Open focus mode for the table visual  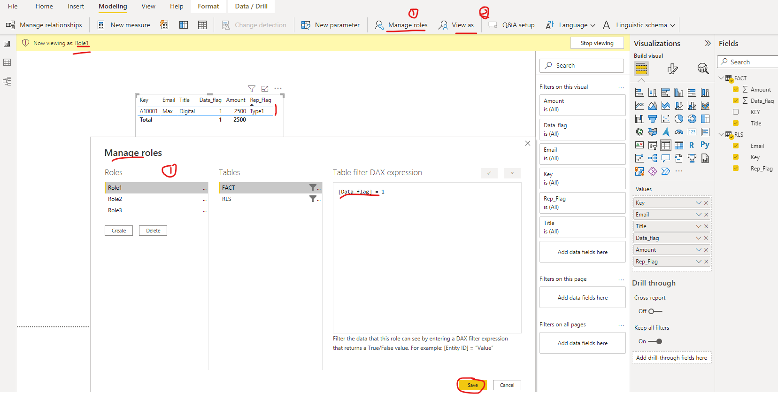[265, 88]
